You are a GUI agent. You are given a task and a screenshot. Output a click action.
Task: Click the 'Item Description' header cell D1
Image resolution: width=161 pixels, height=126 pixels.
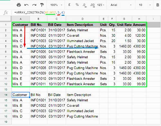(x=82, y=25)
